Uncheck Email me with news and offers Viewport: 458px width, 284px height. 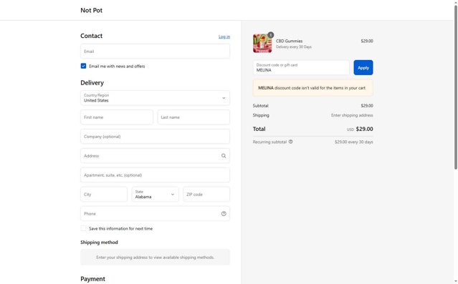[83, 66]
